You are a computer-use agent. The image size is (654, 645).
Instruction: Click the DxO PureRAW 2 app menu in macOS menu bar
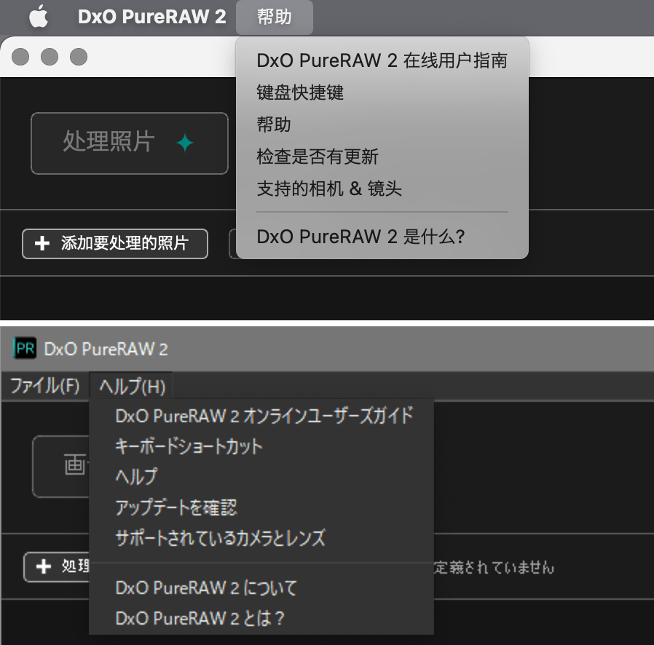click(x=151, y=17)
